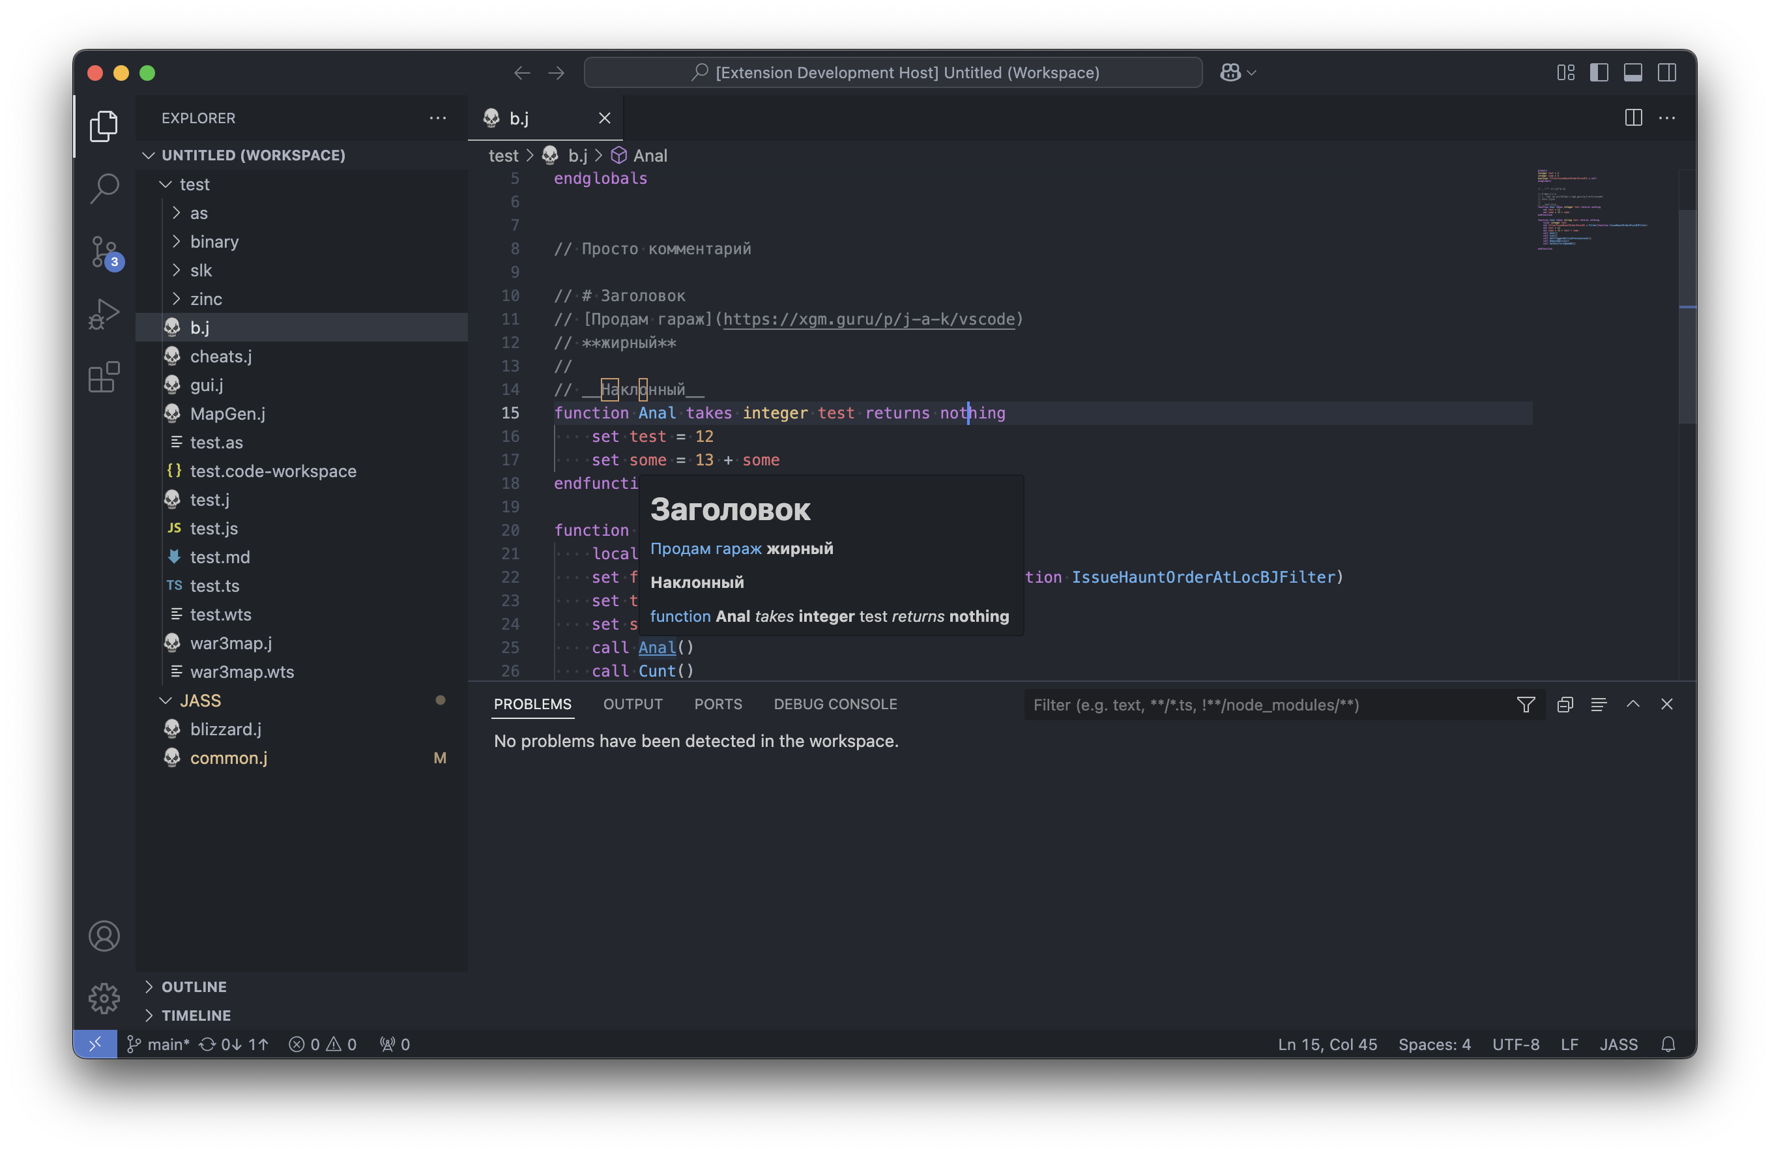Open the Search view in activity bar

pyautogui.click(x=104, y=188)
